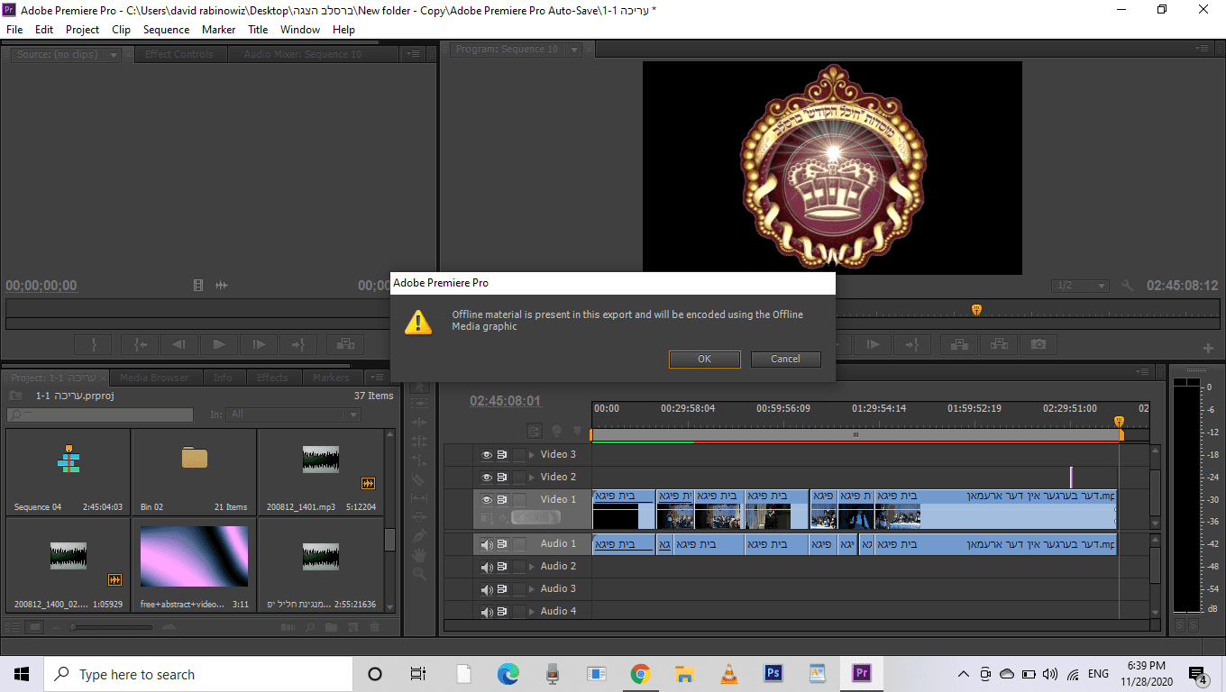
Task: Open the playback resolution 1/2 dropdown
Action: coord(1080,286)
